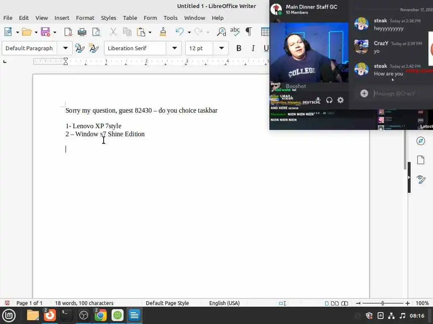Viewport: 433px width, 324px height.
Task: Expand the Open recent files dropdown arrow
Action: click(36, 32)
